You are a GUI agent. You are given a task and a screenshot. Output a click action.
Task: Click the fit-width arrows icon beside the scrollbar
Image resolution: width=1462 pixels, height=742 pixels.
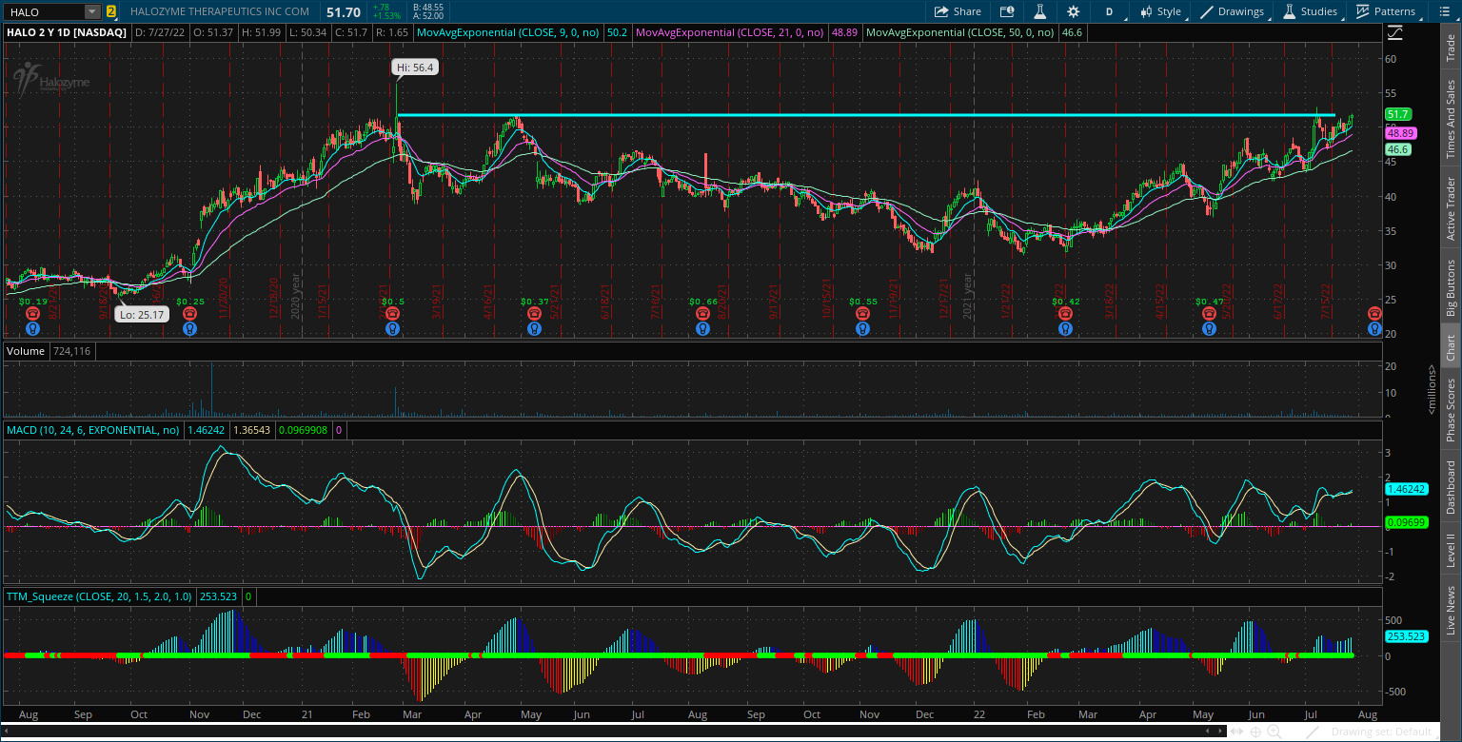(1238, 732)
